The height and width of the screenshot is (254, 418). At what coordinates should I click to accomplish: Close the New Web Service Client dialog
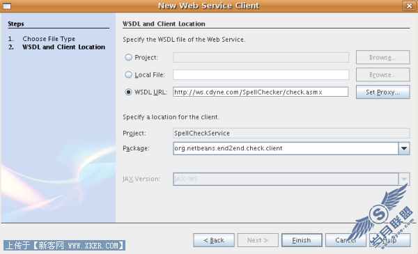click(409, 6)
